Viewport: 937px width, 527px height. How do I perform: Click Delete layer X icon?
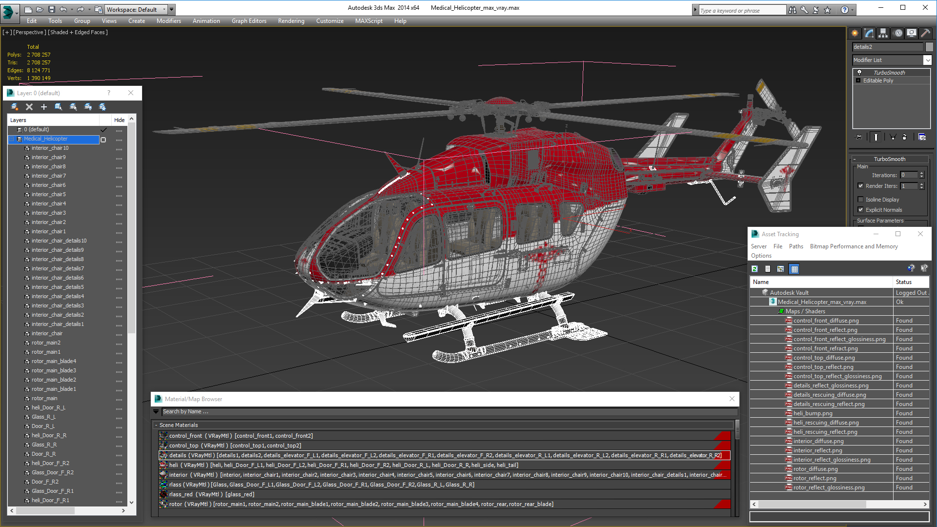click(29, 107)
